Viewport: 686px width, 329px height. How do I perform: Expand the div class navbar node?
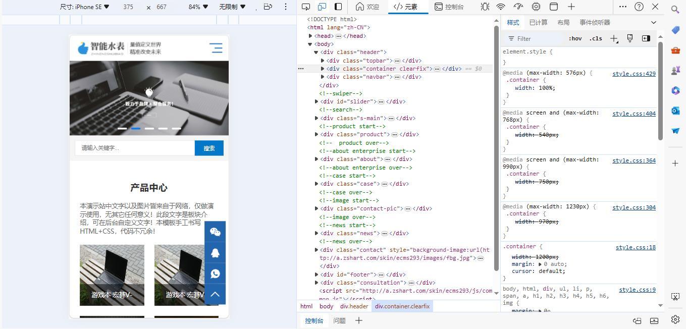point(323,77)
